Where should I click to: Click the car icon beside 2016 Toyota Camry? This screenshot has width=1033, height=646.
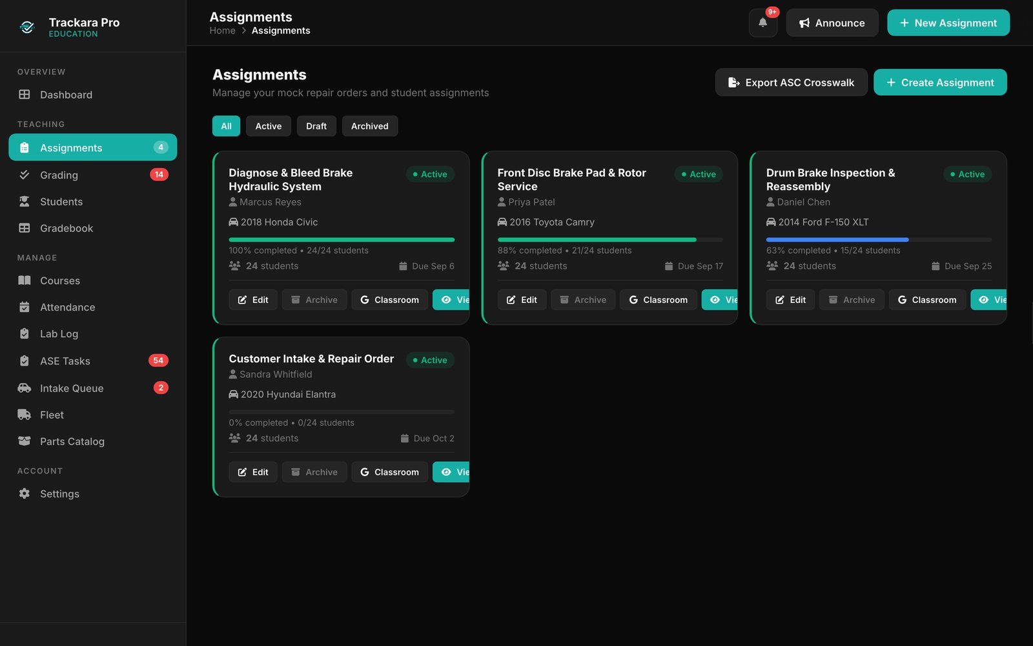point(502,222)
